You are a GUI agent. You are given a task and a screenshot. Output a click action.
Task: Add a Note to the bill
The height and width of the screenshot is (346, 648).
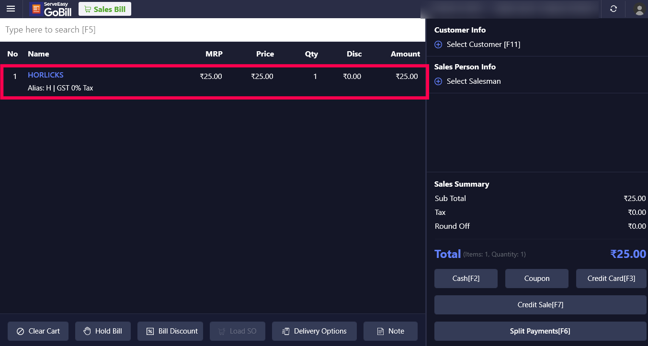pos(390,331)
